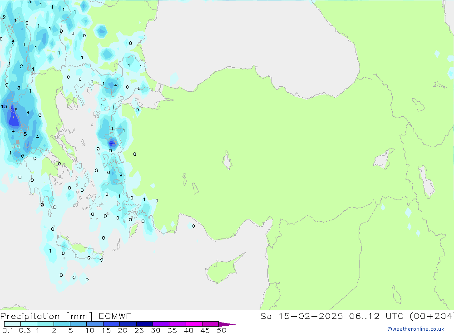454x333 pixels.
Task: Click the legend label '45'
Action: (x=205, y=330)
